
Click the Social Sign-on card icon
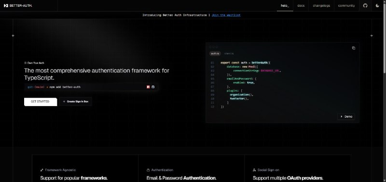pyautogui.click(x=254, y=170)
